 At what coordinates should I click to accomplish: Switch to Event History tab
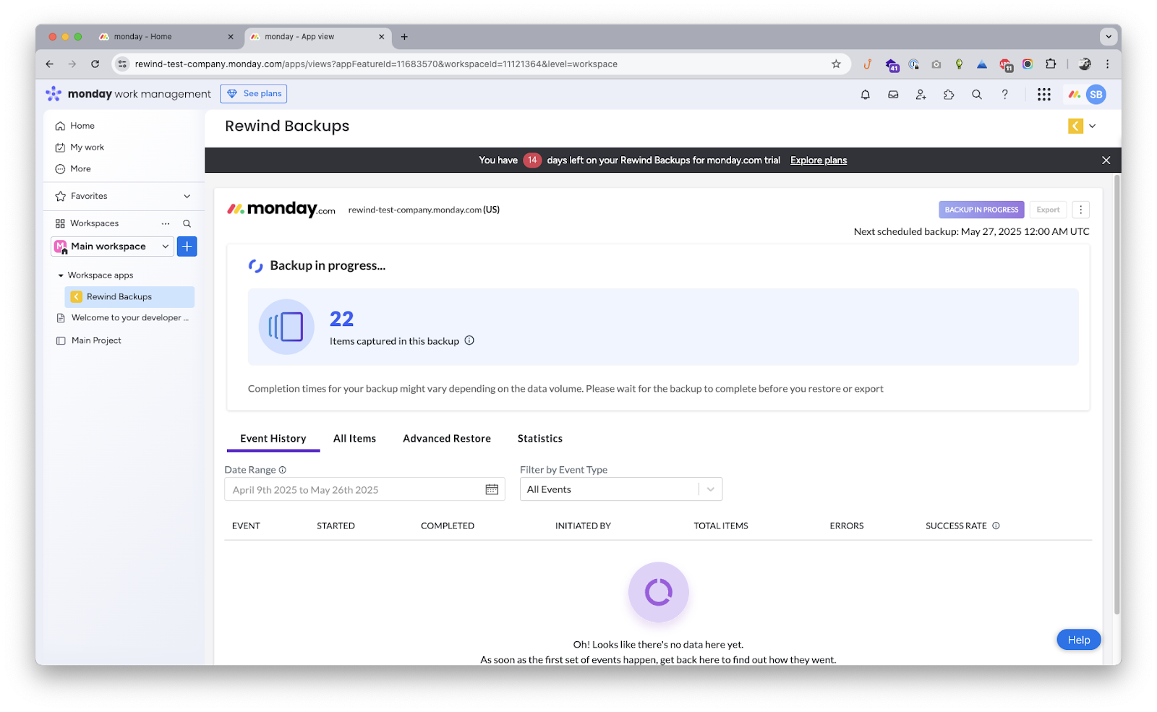pos(273,439)
